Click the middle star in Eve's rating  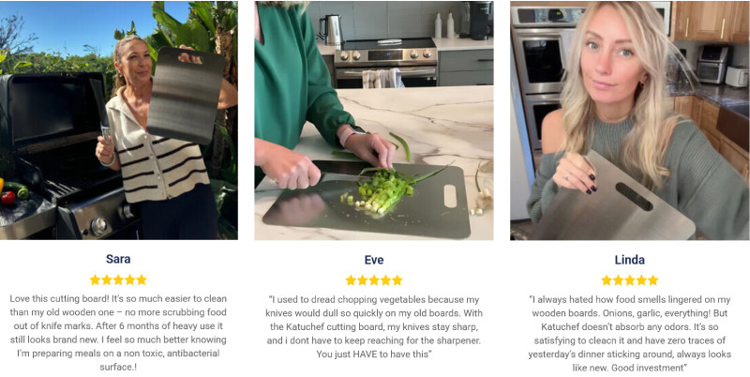click(374, 280)
